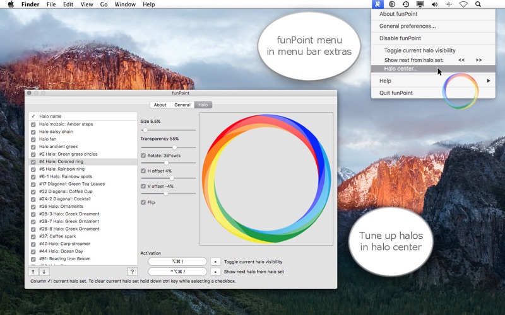Switch to the General tab
The height and width of the screenshot is (315, 505).
[x=182, y=105]
